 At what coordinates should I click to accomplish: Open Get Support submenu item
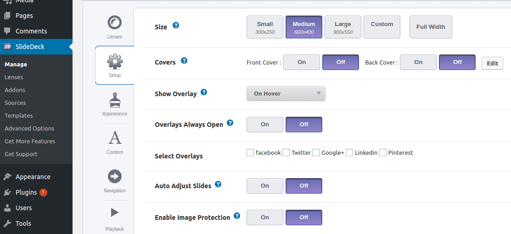pos(21,154)
